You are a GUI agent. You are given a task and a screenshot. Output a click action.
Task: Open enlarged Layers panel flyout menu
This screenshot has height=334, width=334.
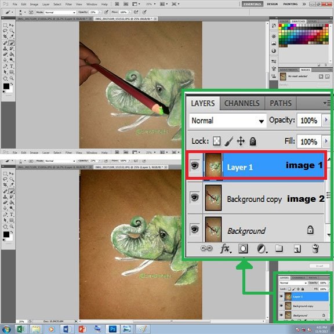(x=326, y=103)
